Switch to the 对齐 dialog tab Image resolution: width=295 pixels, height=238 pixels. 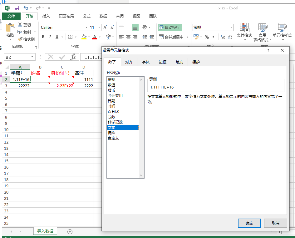tap(129, 62)
